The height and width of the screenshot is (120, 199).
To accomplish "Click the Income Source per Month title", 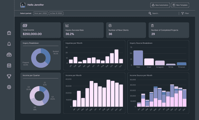I will pyautogui.click(x=141, y=75).
